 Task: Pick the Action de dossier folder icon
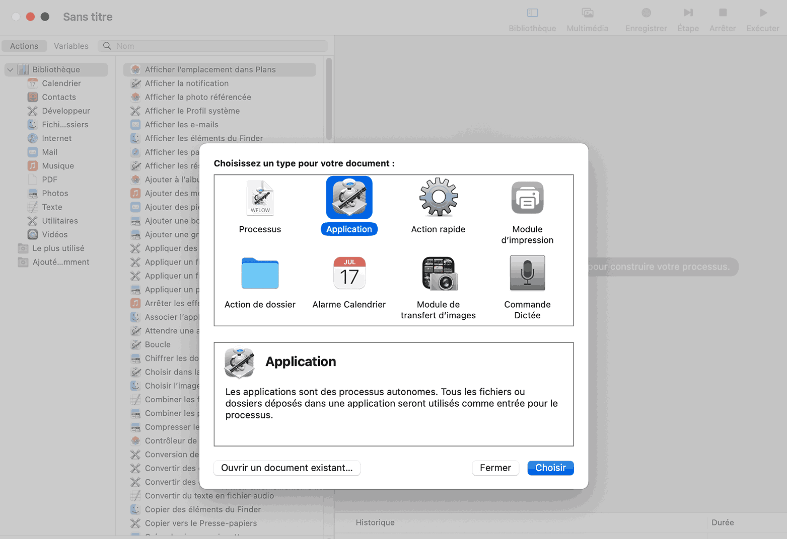(260, 273)
